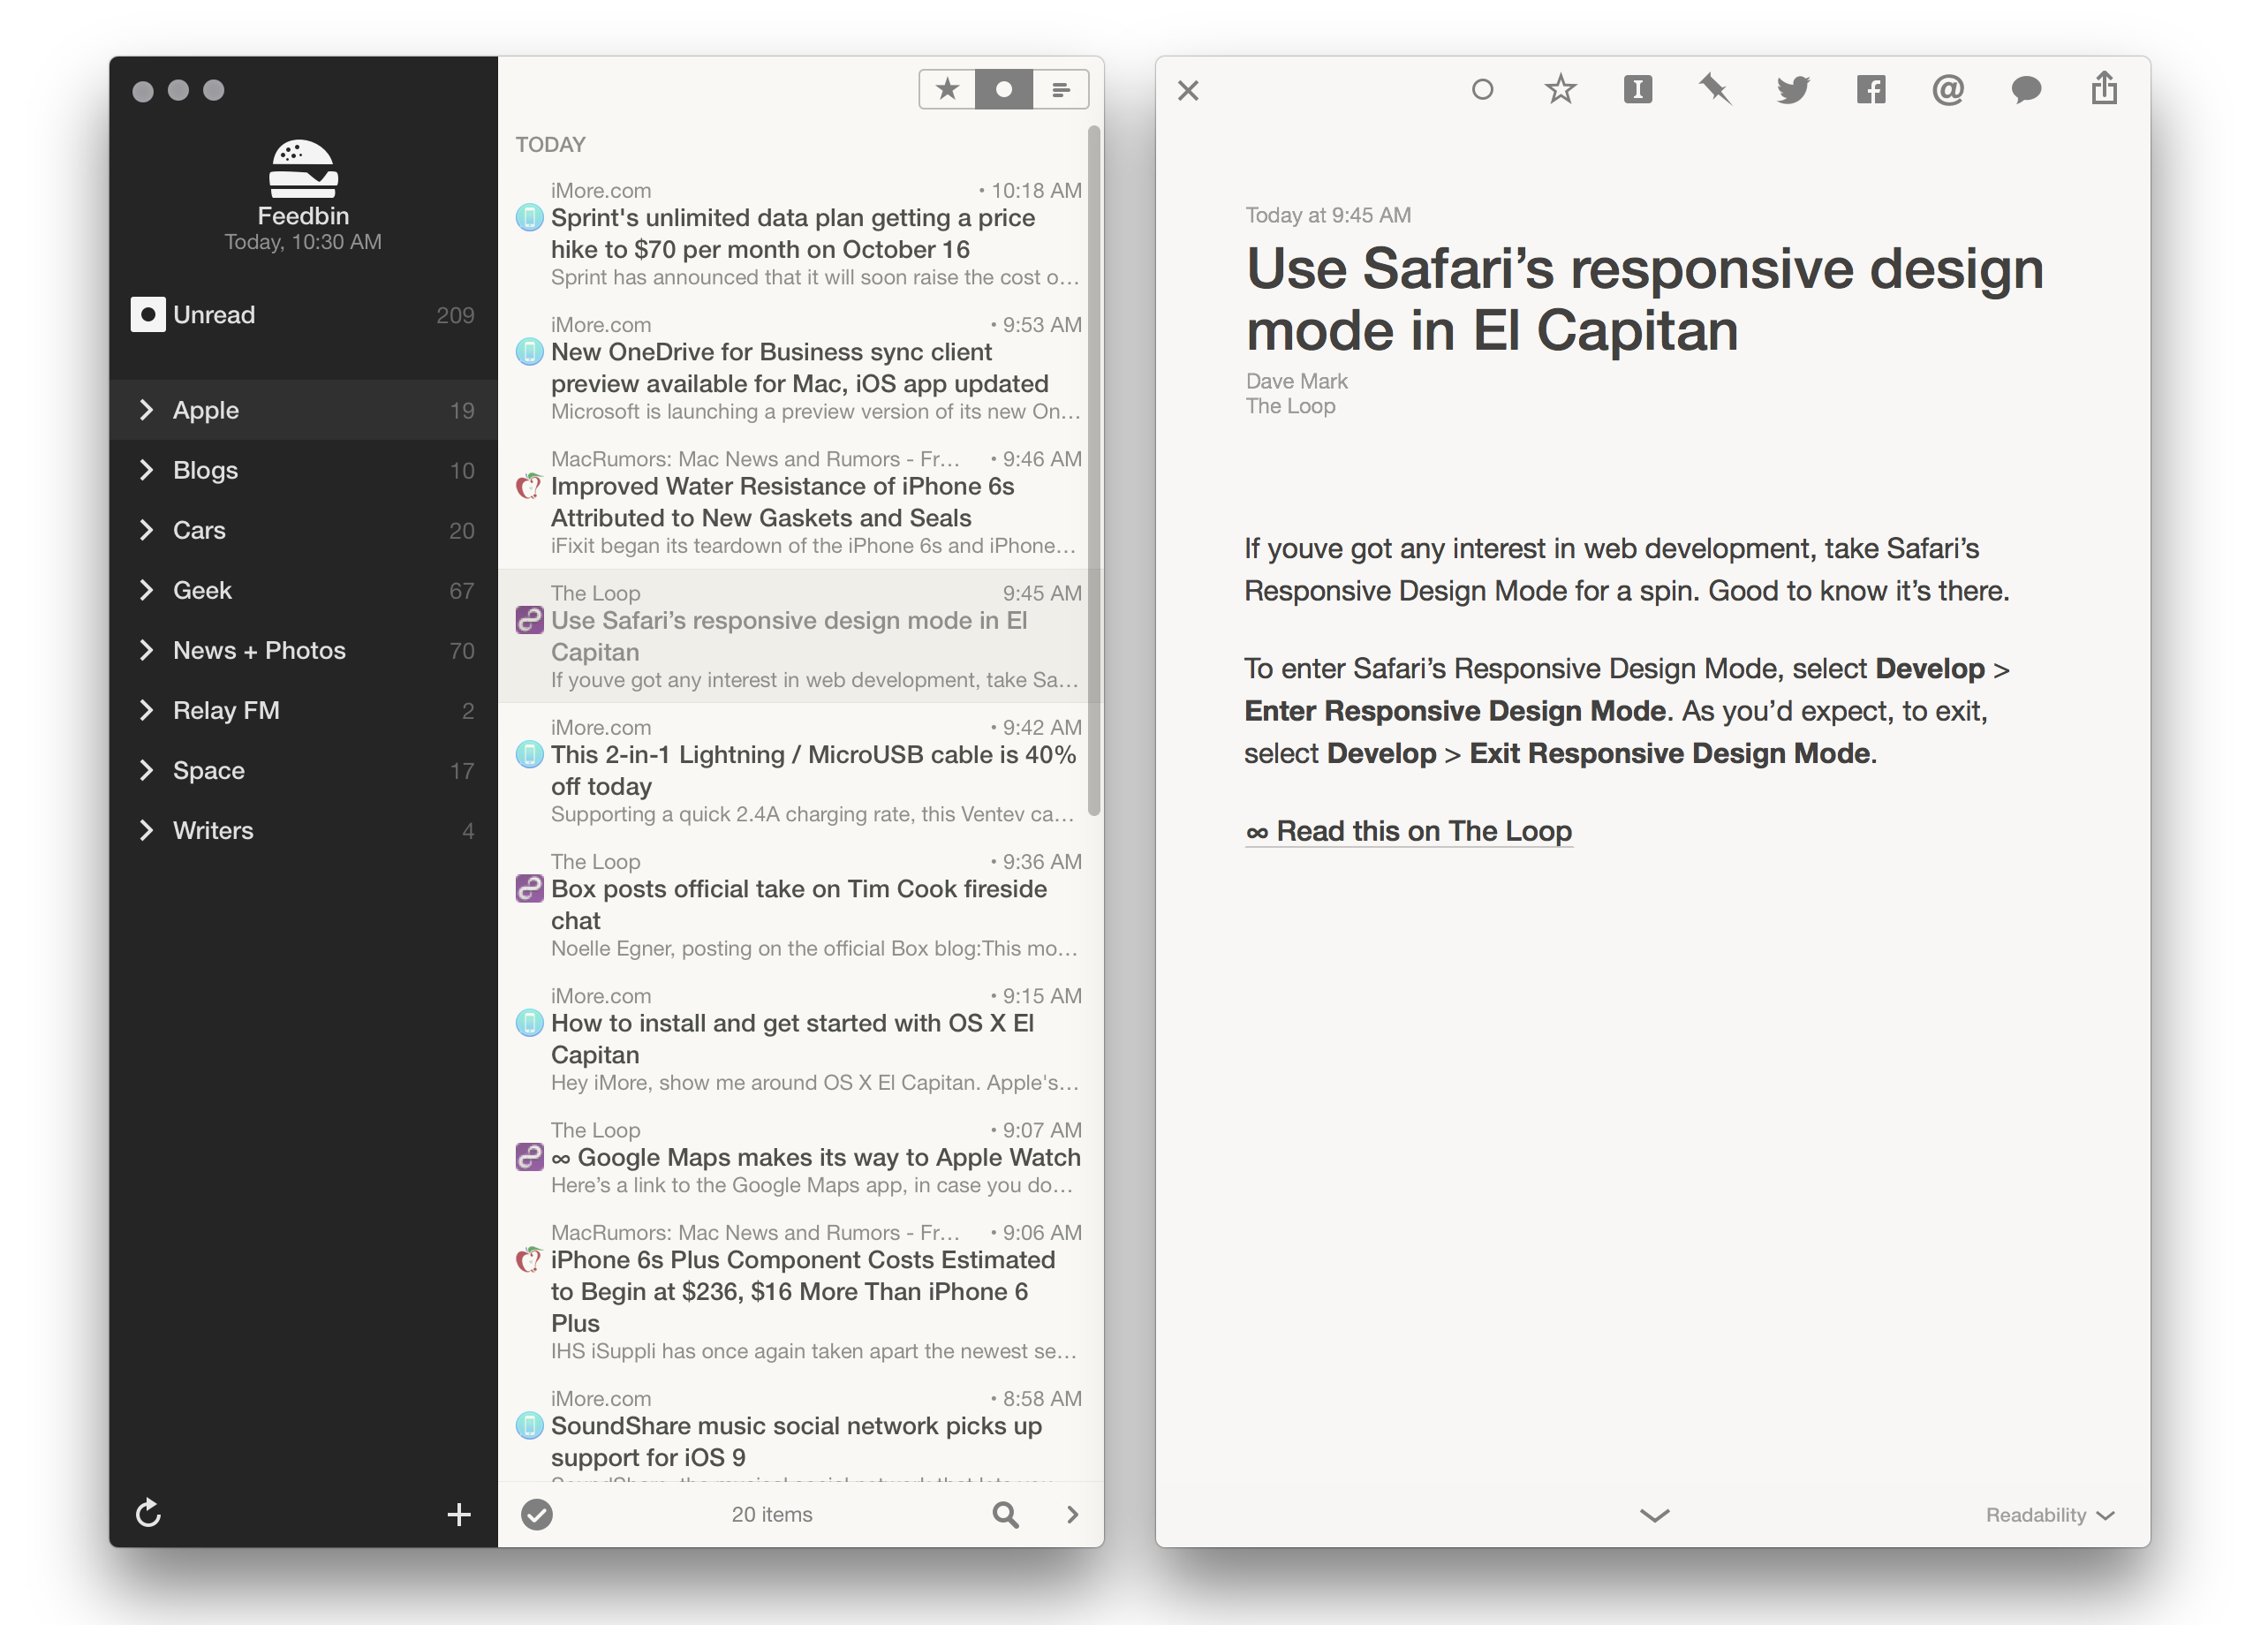This screenshot has width=2268, height=1625.
Task: Mark article unread with circle icon
Action: click(x=1483, y=90)
